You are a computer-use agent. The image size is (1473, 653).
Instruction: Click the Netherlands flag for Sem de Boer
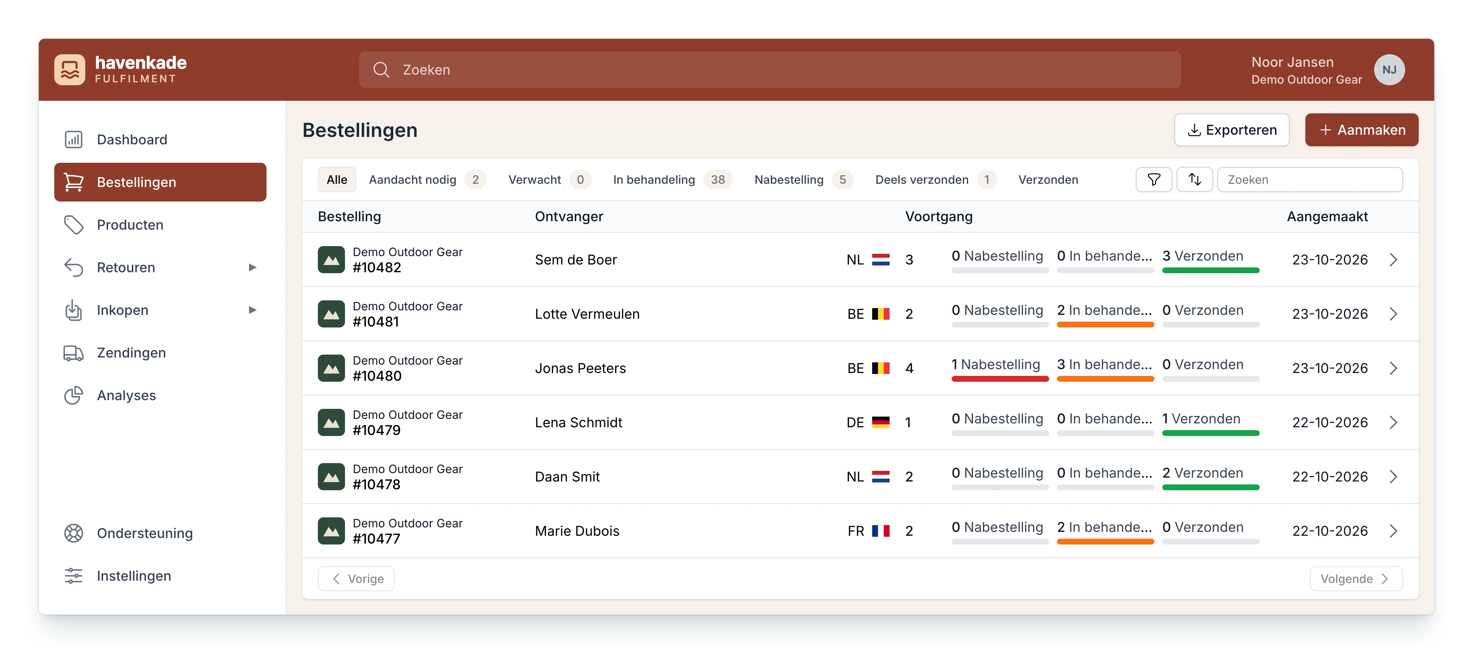click(881, 260)
